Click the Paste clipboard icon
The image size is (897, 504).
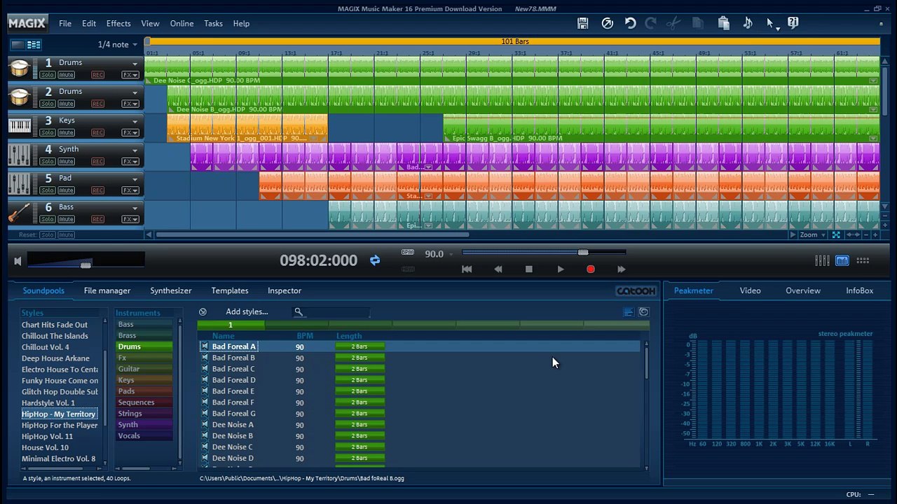click(x=724, y=23)
